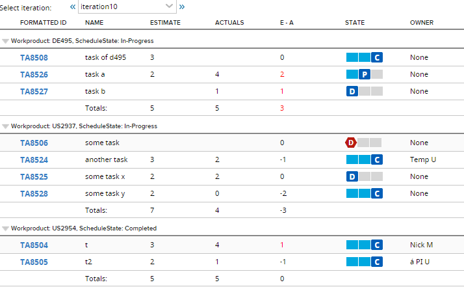Collapse the Workproduct DE495 group
Screen dimensions: 464x289
pyautogui.click(x=5, y=41)
